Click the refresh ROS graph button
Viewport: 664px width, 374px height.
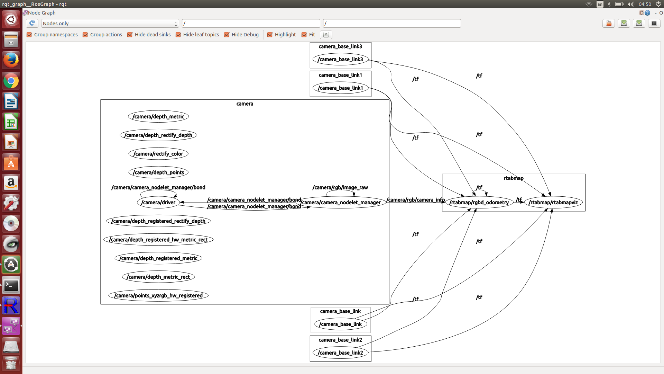(32, 23)
